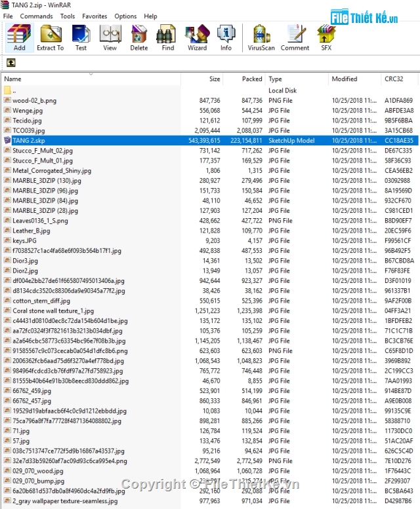Open Extract To toolbar tool
Image resolution: width=420 pixels, height=509 pixels.
[x=50, y=37]
